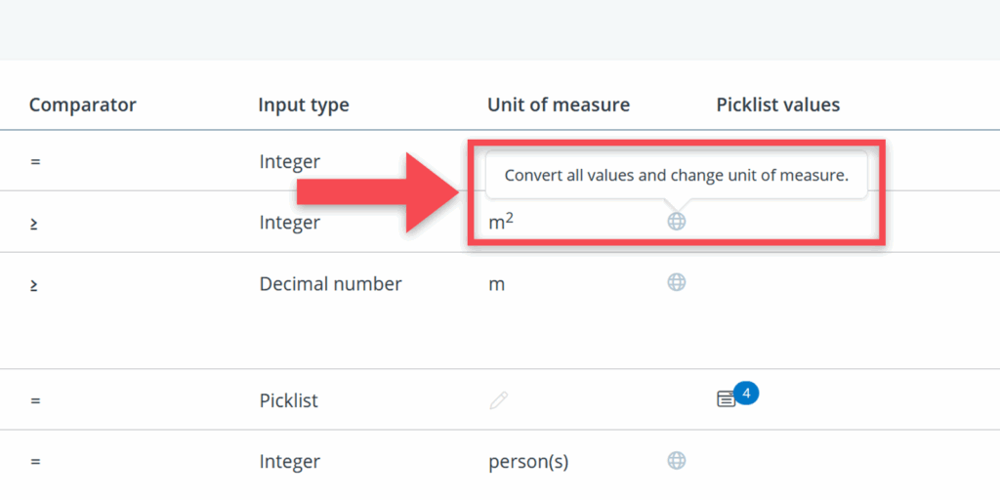Viewport: 1000px width, 500px height.
Task: Click the convert all values tooltip text
Action: pyautogui.click(x=676, y=176)
